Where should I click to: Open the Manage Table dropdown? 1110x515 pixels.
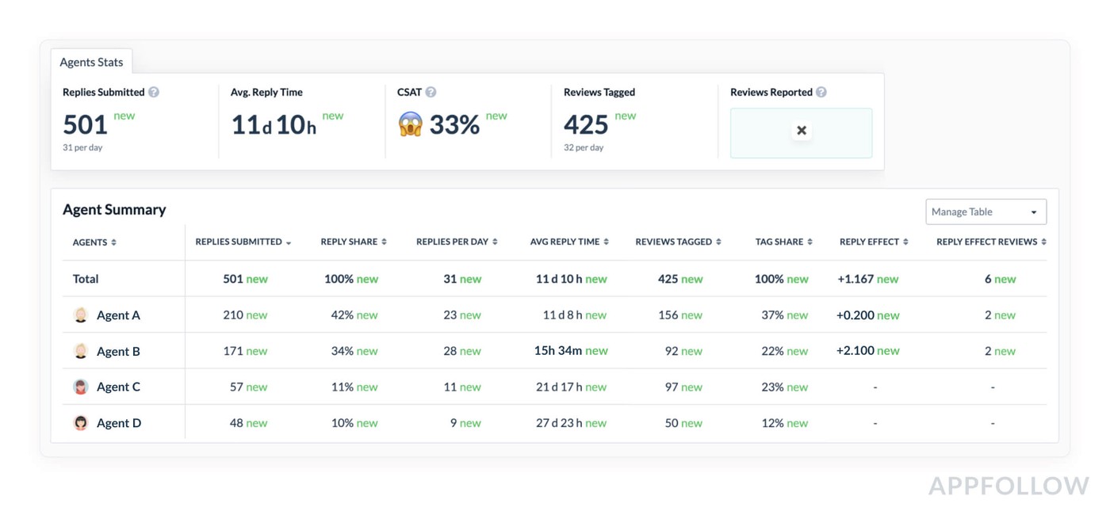(x=986, y=212)
